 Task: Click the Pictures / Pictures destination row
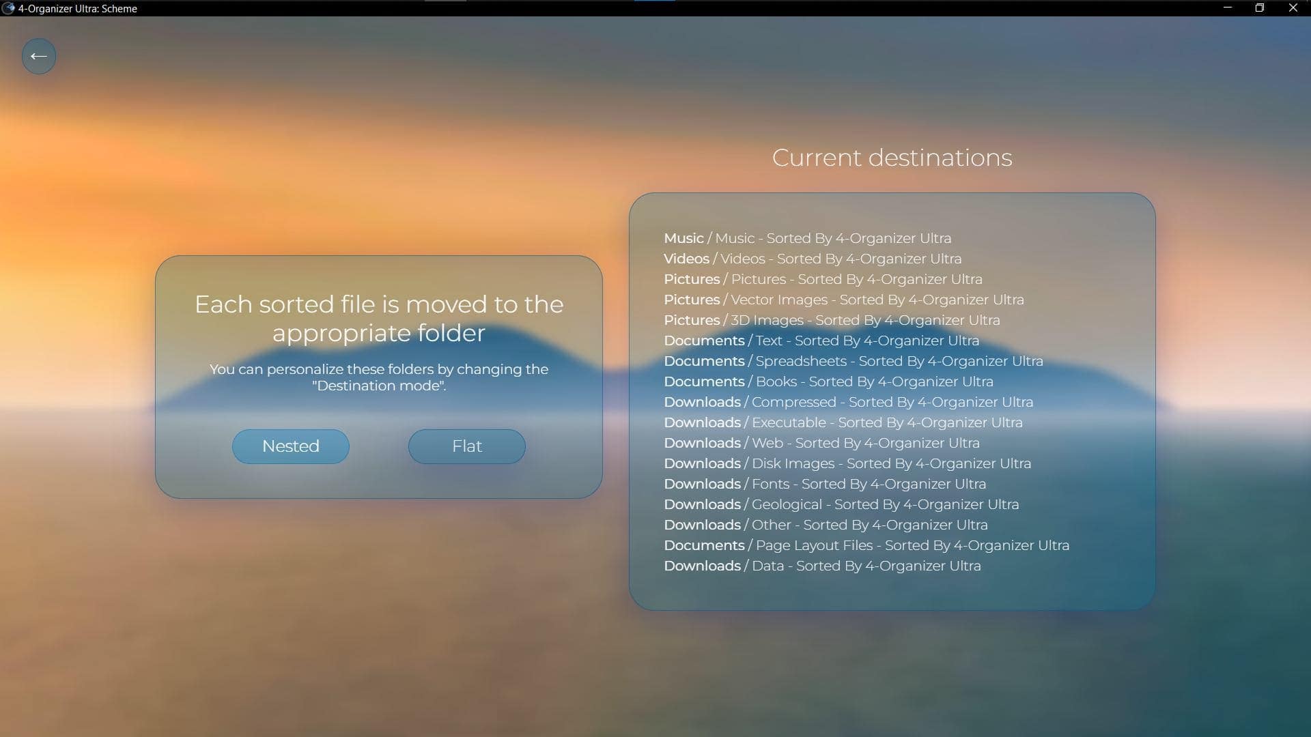823,279
